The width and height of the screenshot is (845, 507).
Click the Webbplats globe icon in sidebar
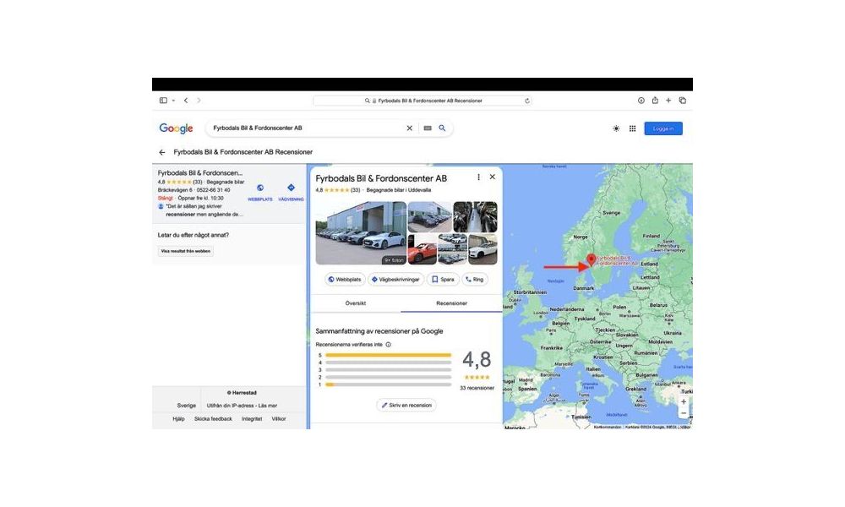click(x=260, y=188)
